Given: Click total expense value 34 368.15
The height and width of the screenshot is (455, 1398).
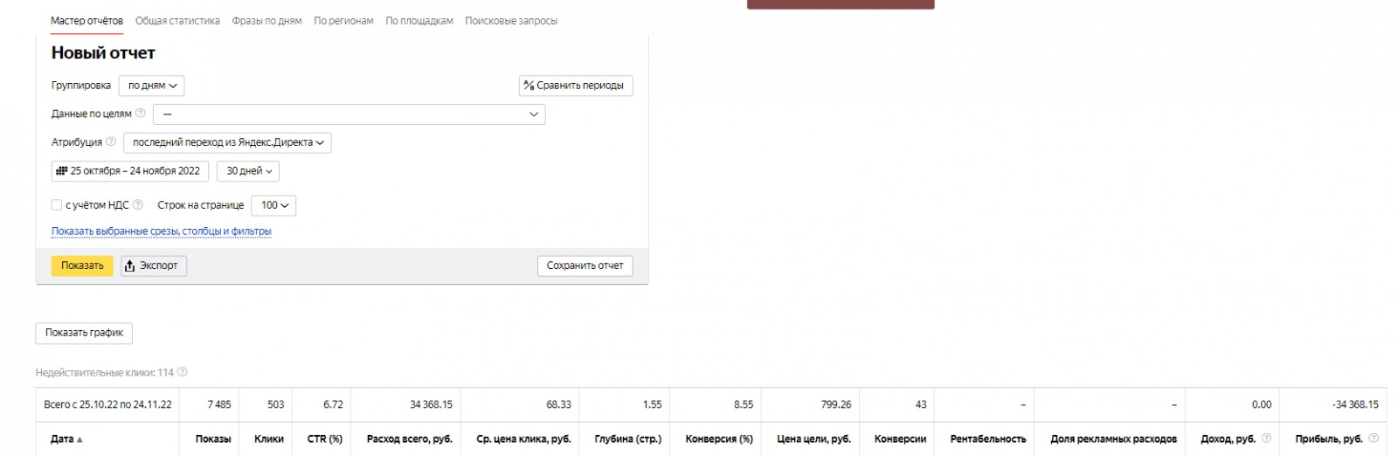Looking at the screenshot, I should (431, 405).
